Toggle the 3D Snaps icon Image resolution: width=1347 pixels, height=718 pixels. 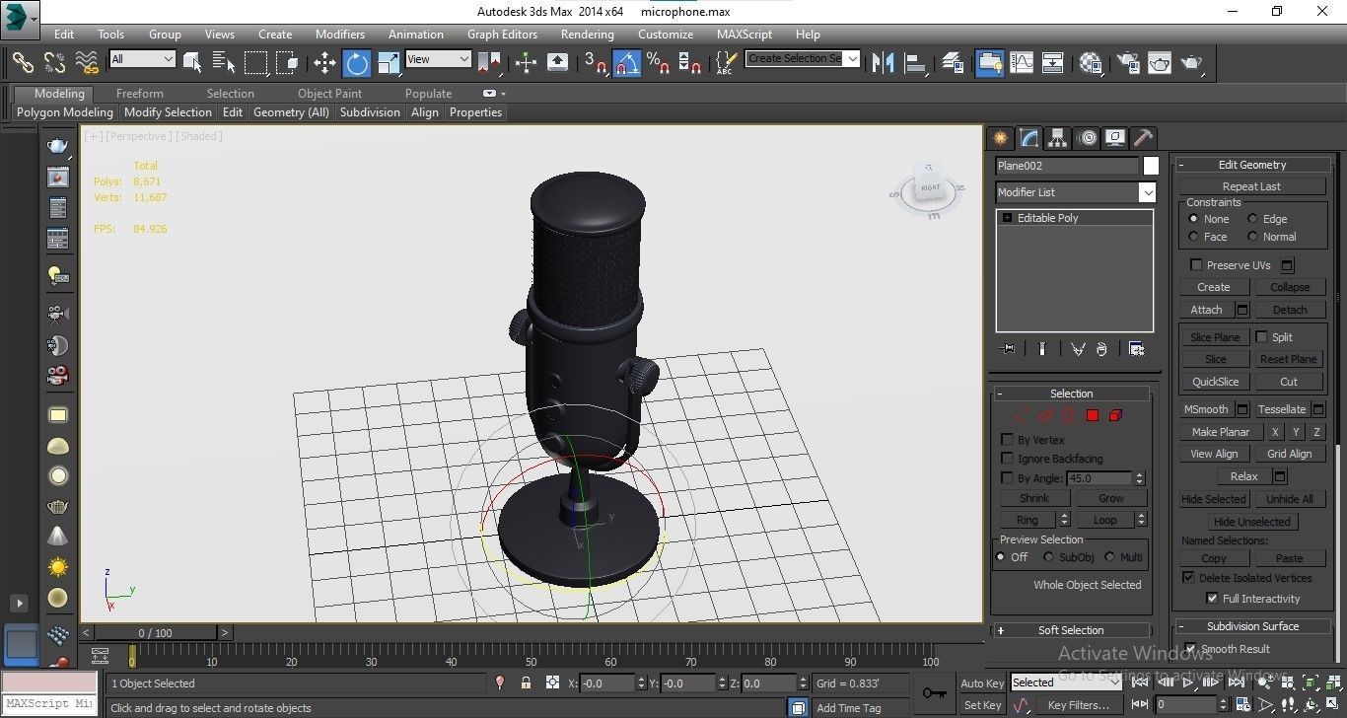(x=595, y=62)
